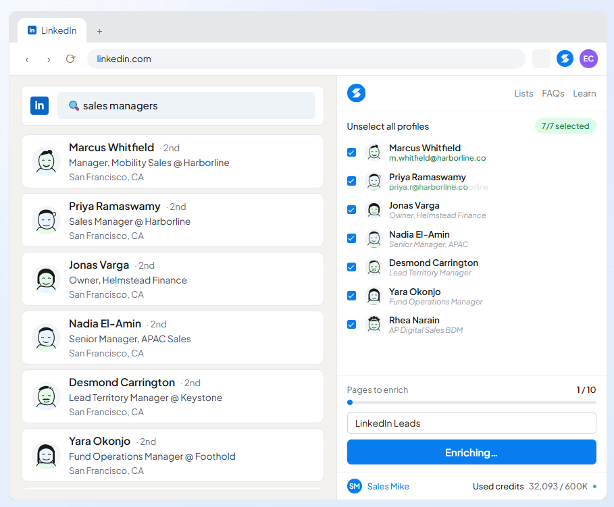Viewport: 614px width, 507px height.
Task: Click Nadia El-Amin's avatar in the search results
Action: point(46,338)
